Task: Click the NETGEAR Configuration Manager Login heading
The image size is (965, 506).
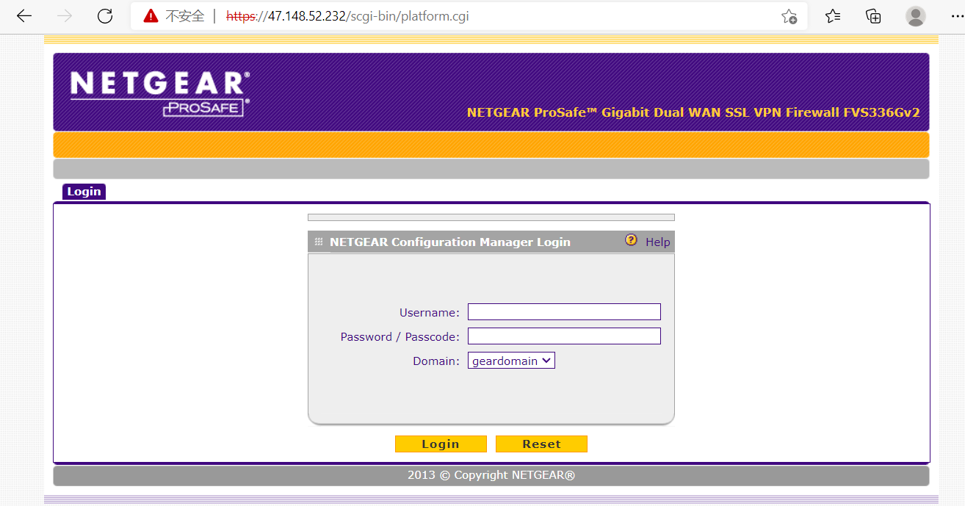Action: tap(450, 242)
